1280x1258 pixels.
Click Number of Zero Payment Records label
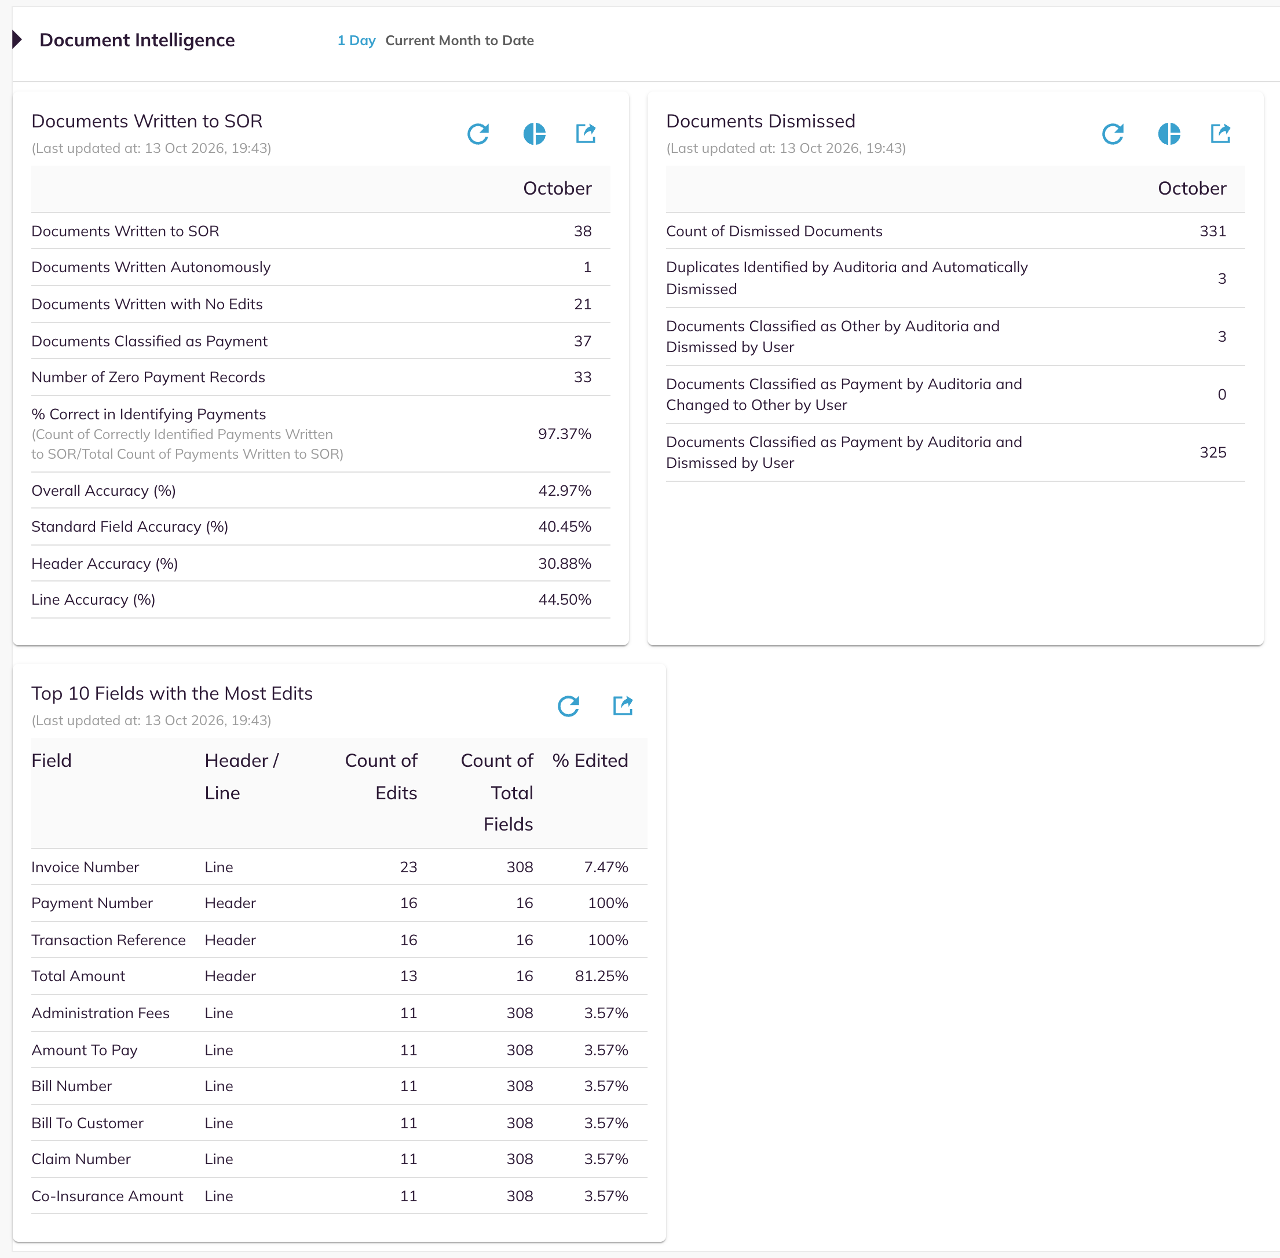point(148,377)
